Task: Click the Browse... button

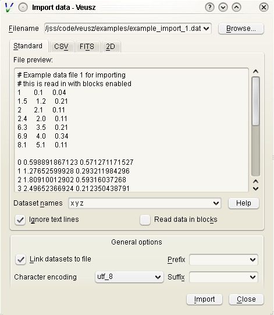Action: tap(241, 29)
